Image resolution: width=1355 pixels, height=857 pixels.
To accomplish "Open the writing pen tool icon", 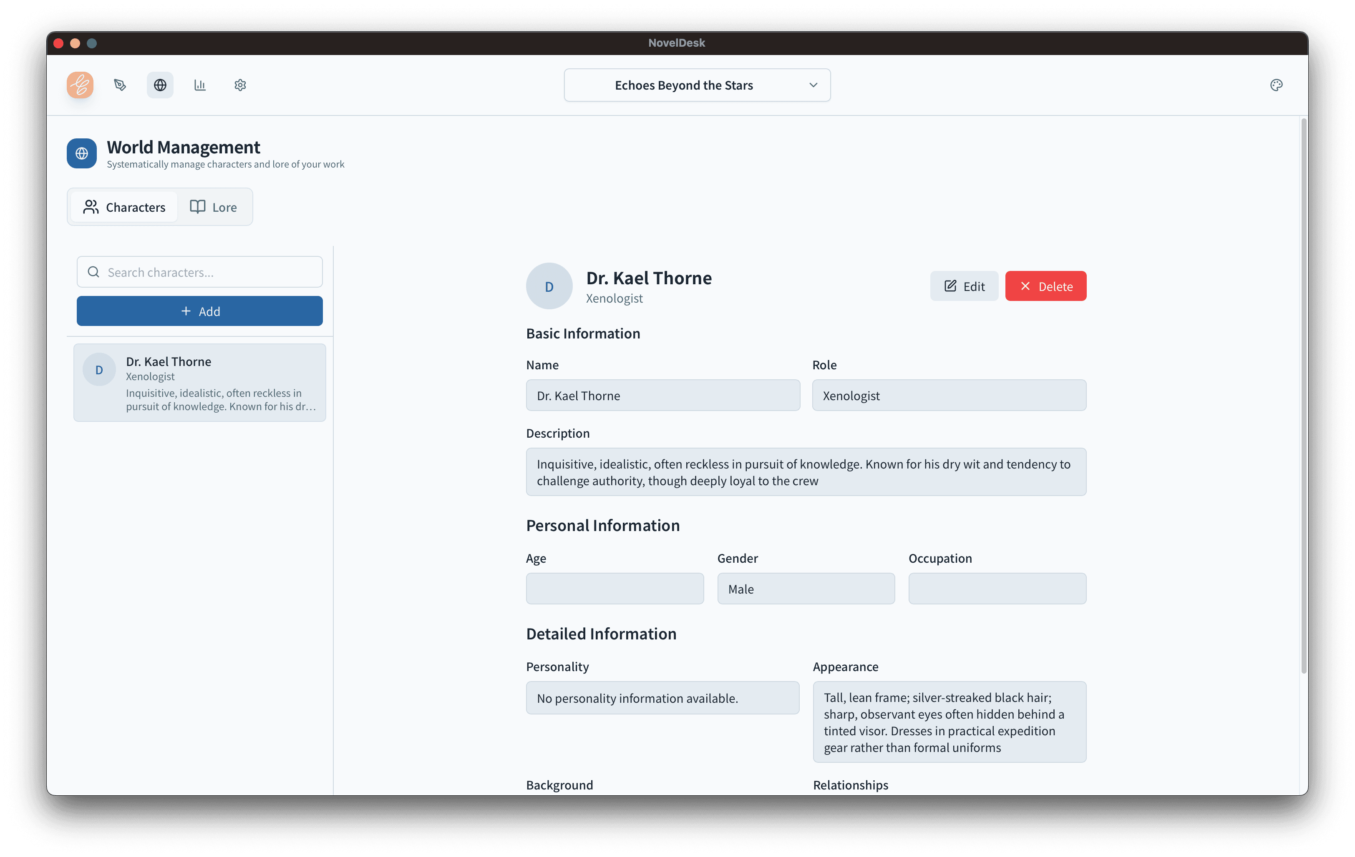I will click(120, 85).
